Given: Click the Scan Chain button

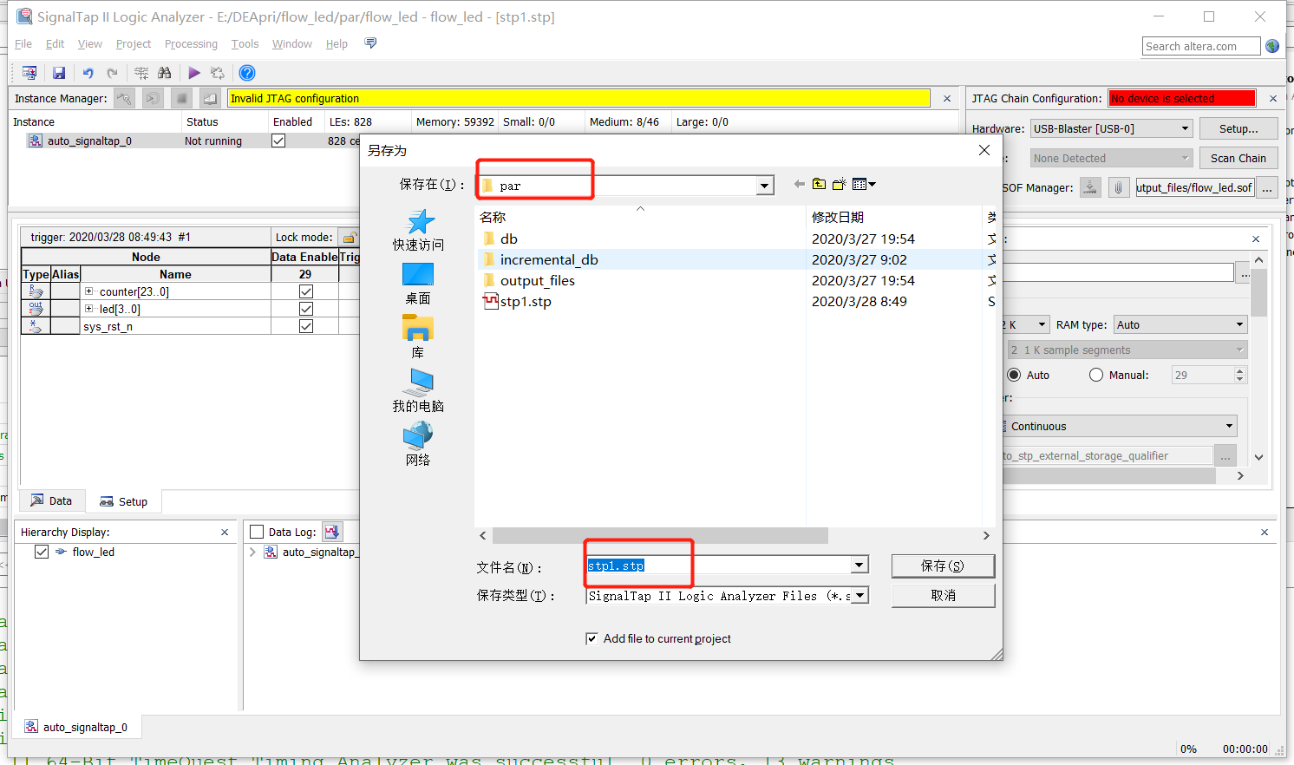Looking at the screenshot, I should point(1238,158).
